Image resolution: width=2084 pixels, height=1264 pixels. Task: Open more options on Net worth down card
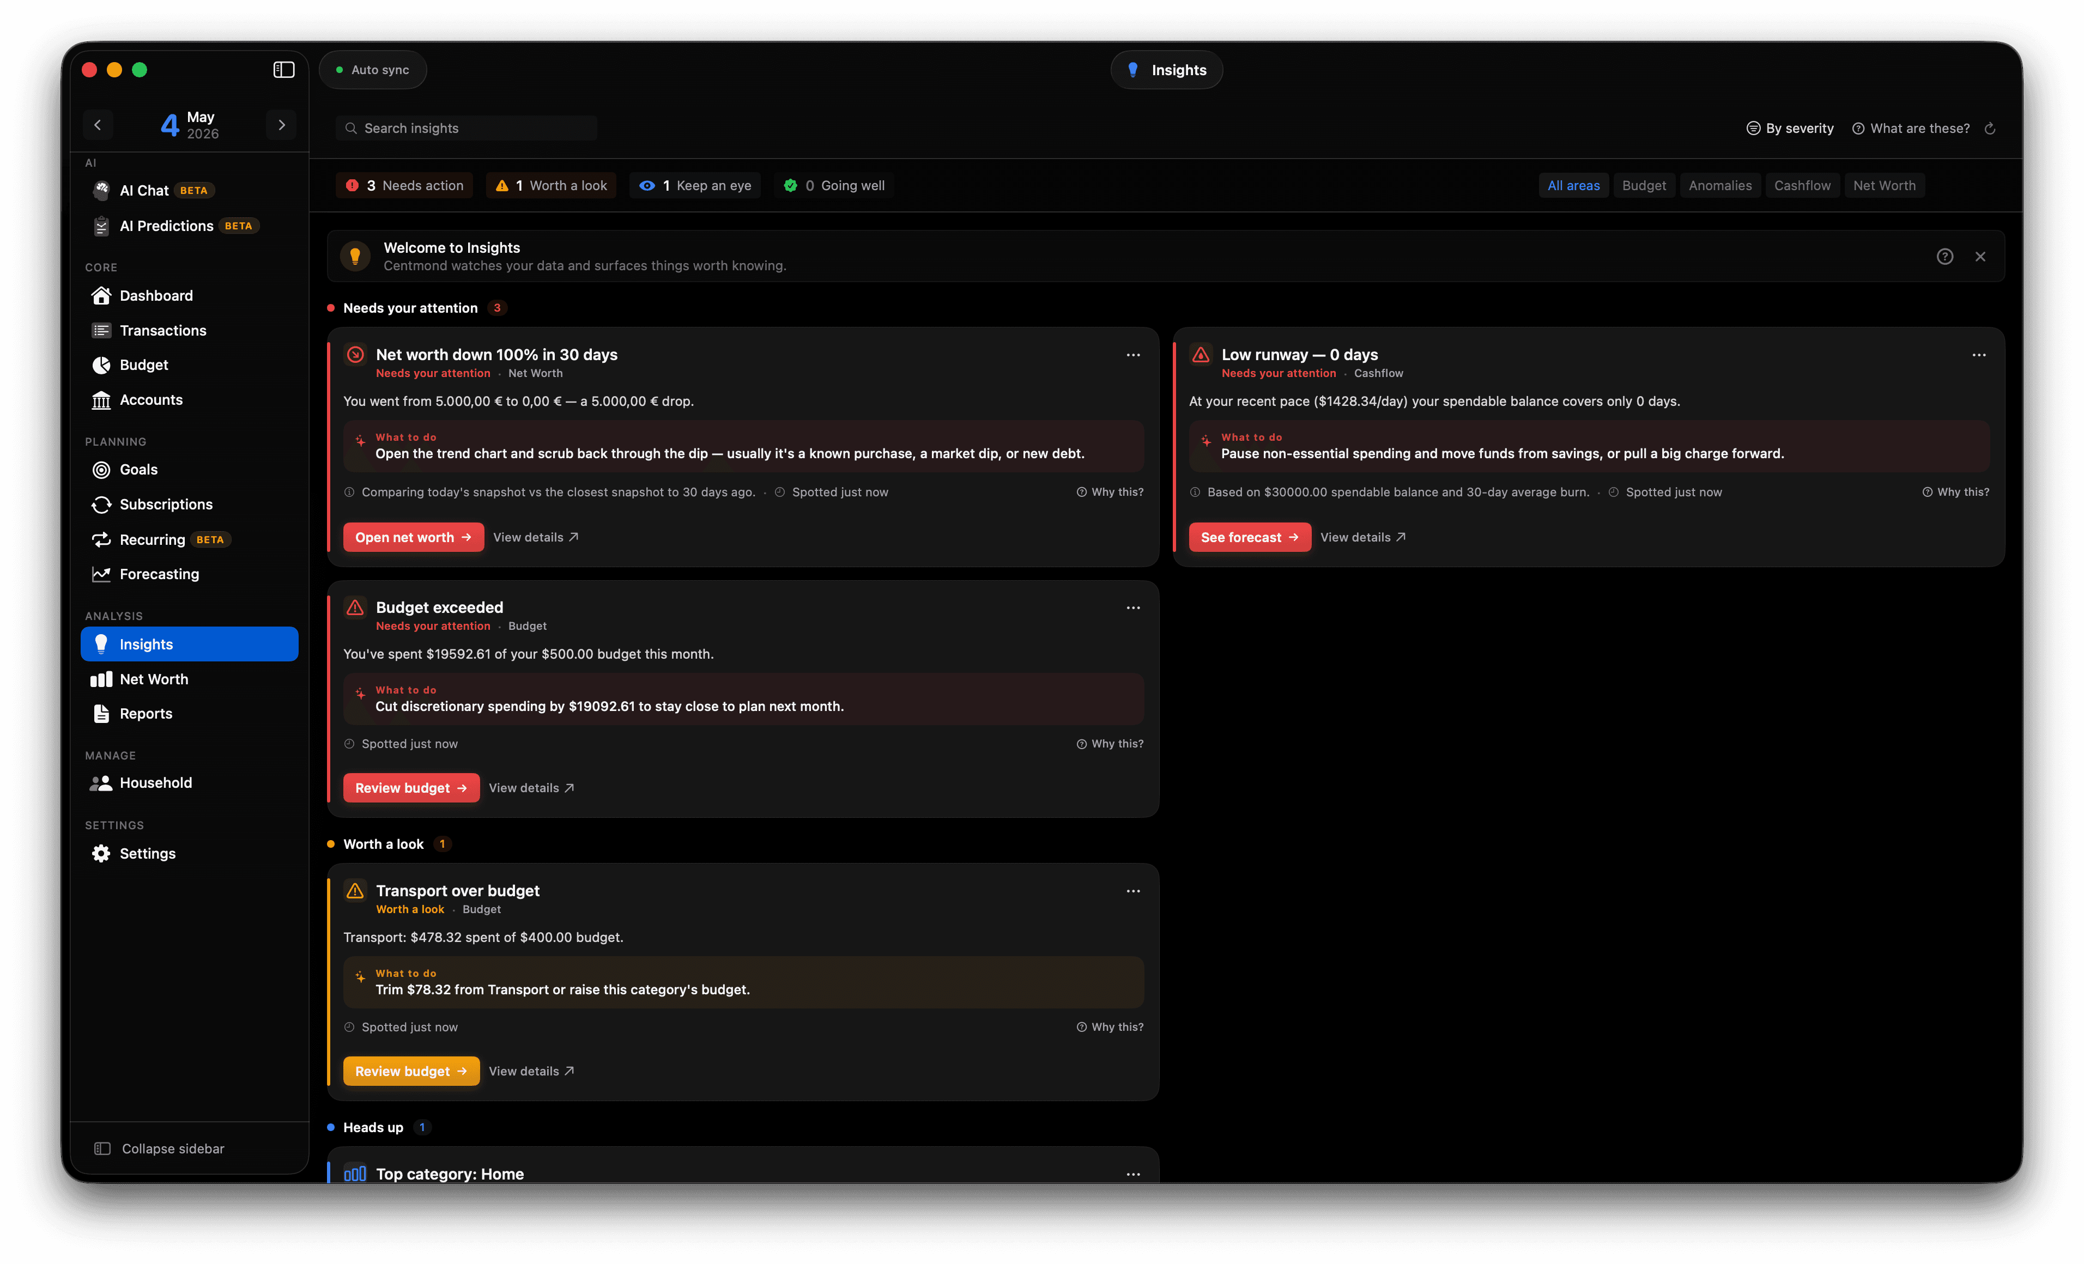click(1132, 355)
